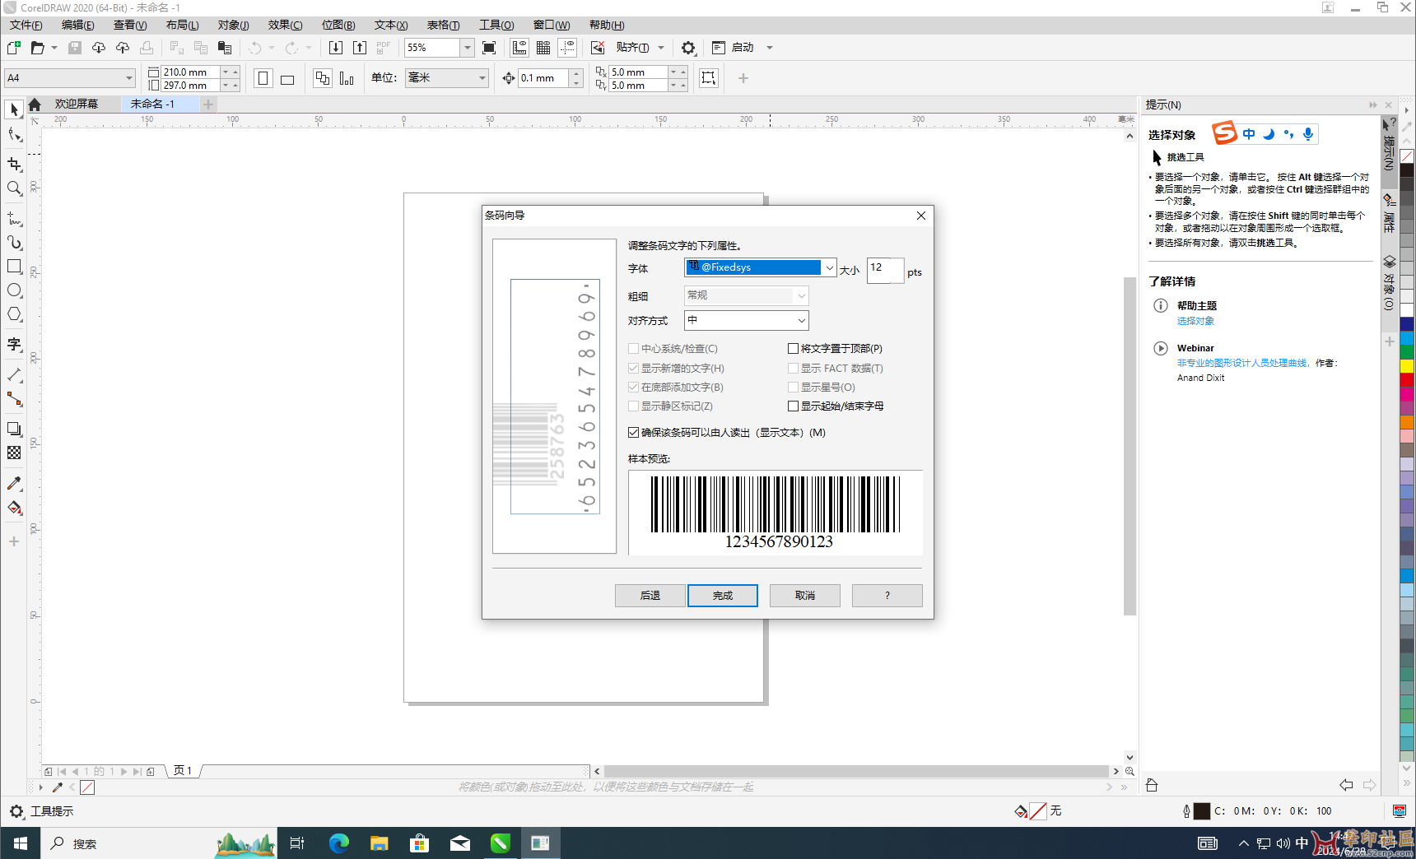Select the Crop tool
The height and width of the screenshot is (859, 1416).
pos(14,164)
